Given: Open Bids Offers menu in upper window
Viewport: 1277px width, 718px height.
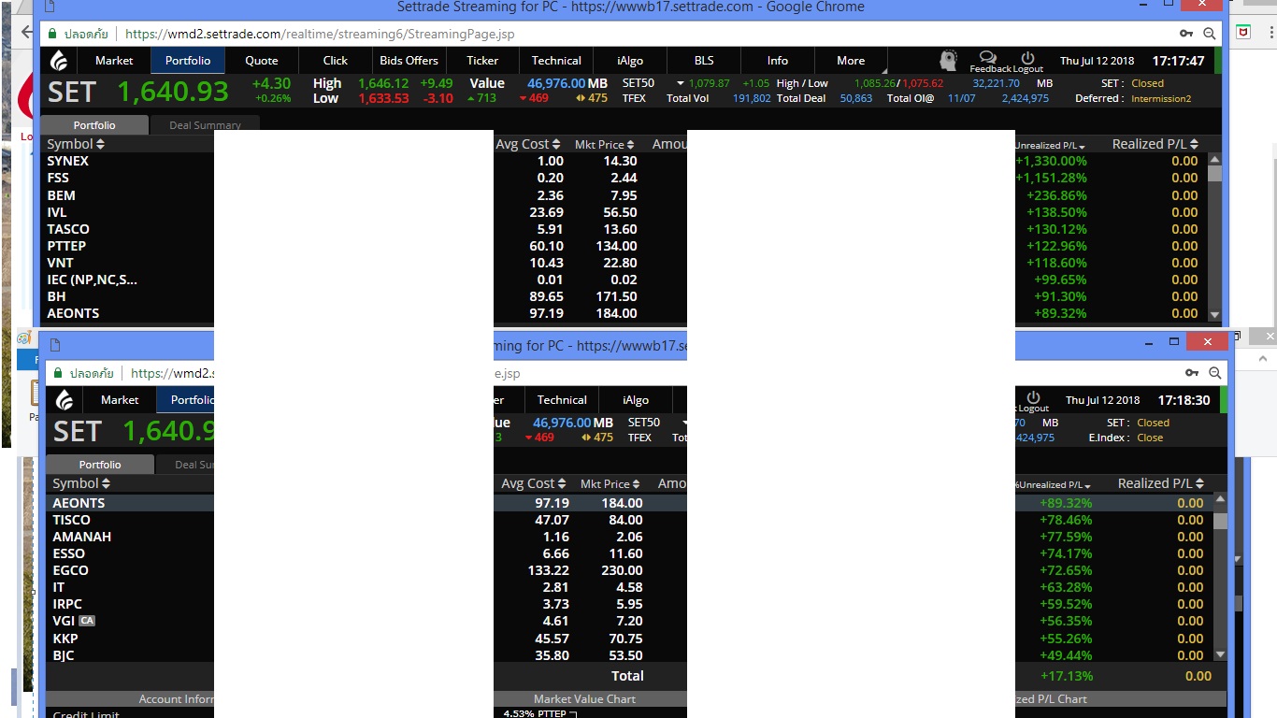Looking at the screenshot, I should pos(409,61).
